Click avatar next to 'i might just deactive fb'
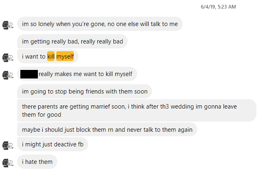This screenshot has height=172, width=278. click(8, 146)
